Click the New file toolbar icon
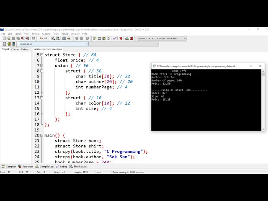Viewport: 268px width, 201px height. [x=4, y=39]
